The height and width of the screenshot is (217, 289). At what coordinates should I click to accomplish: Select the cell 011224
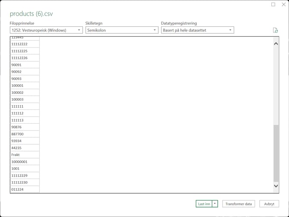pos(25,189)
